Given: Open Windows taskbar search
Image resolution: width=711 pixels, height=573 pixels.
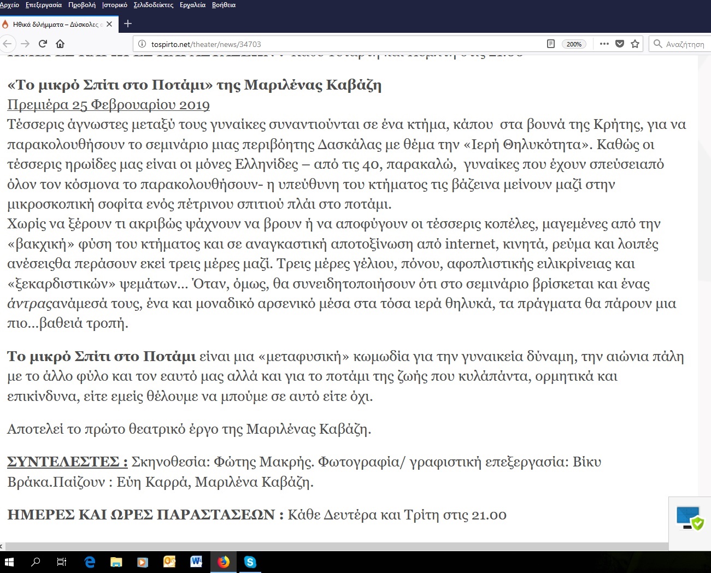Looking at the screenshot, I should (x=36, y=562).
